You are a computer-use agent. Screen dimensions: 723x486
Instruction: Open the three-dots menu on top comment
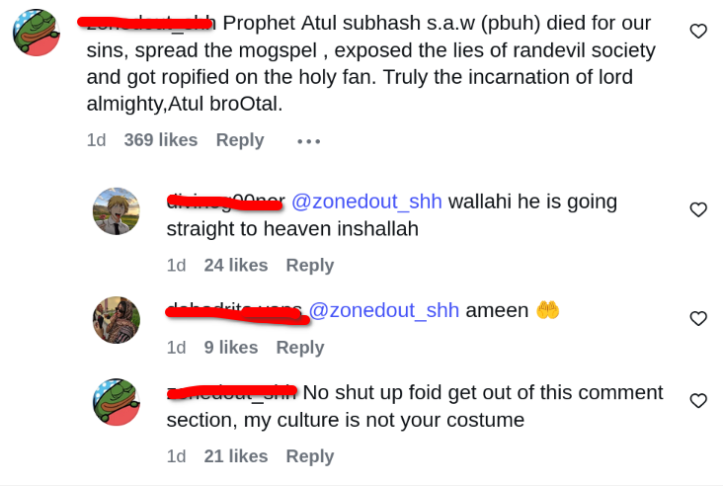click(309, 141)
